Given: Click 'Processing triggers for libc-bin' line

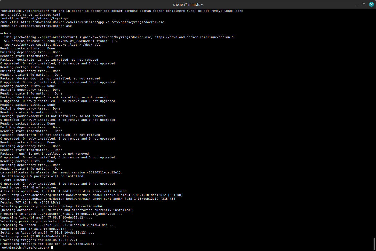Looking at the screenshot, I should 51,244.
